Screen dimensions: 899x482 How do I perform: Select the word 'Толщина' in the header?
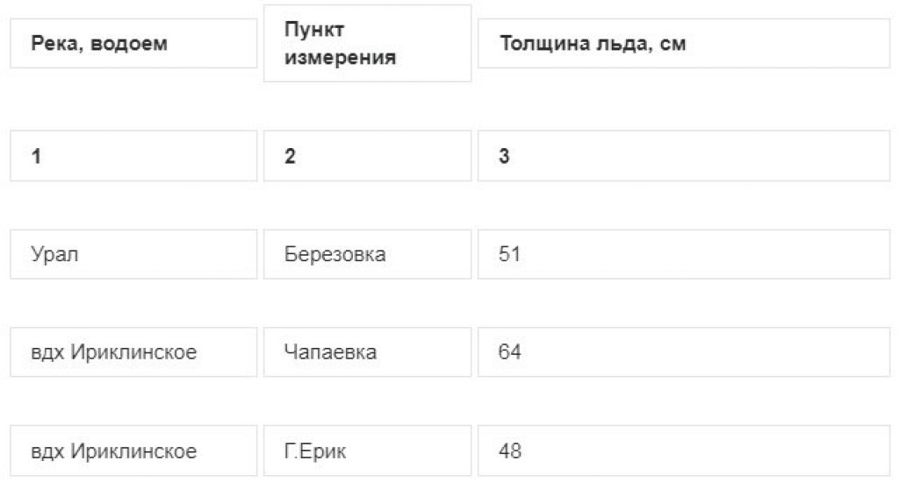point(544,44)
